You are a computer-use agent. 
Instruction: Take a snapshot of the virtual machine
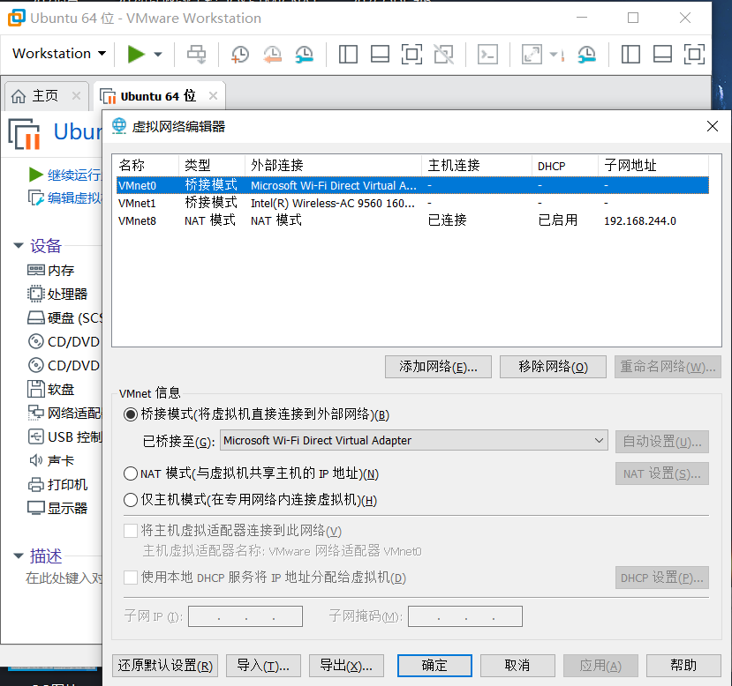point(239,55)
